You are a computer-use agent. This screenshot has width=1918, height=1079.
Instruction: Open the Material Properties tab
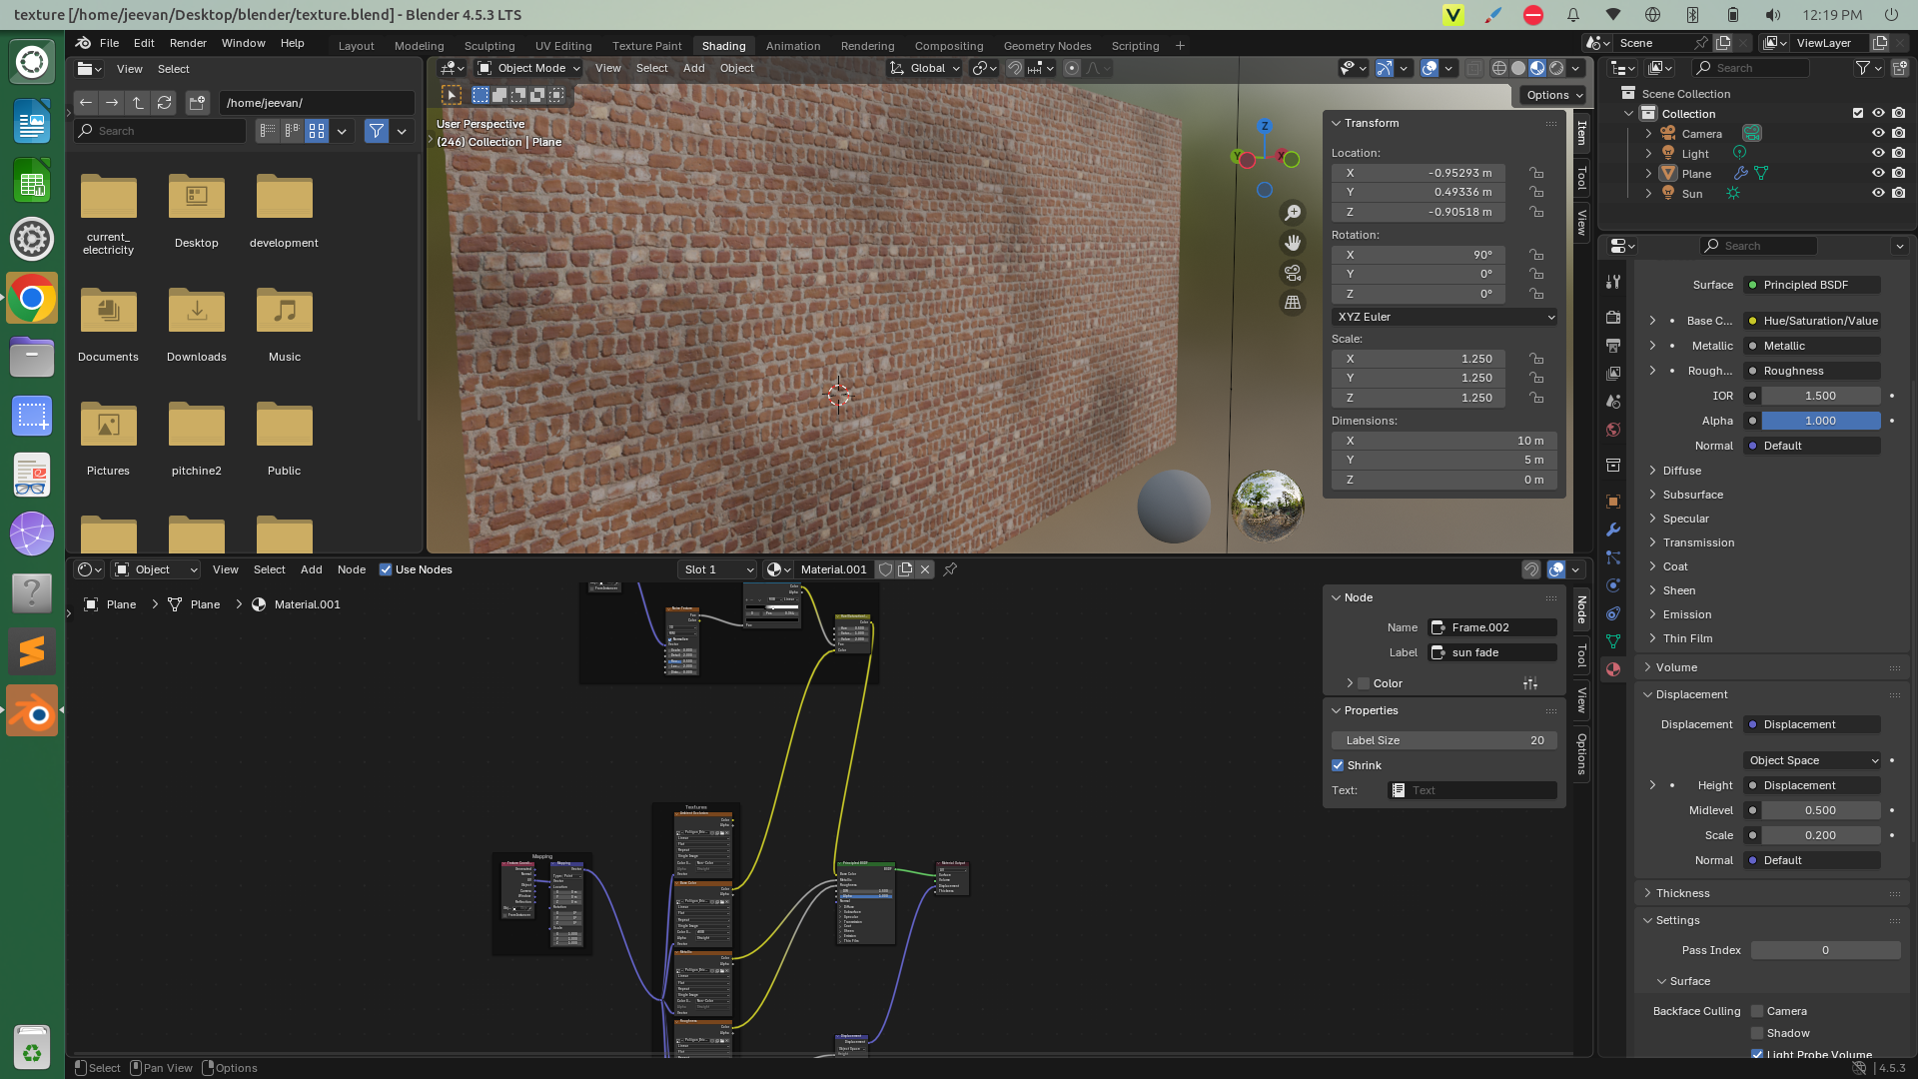point(1613,669)
